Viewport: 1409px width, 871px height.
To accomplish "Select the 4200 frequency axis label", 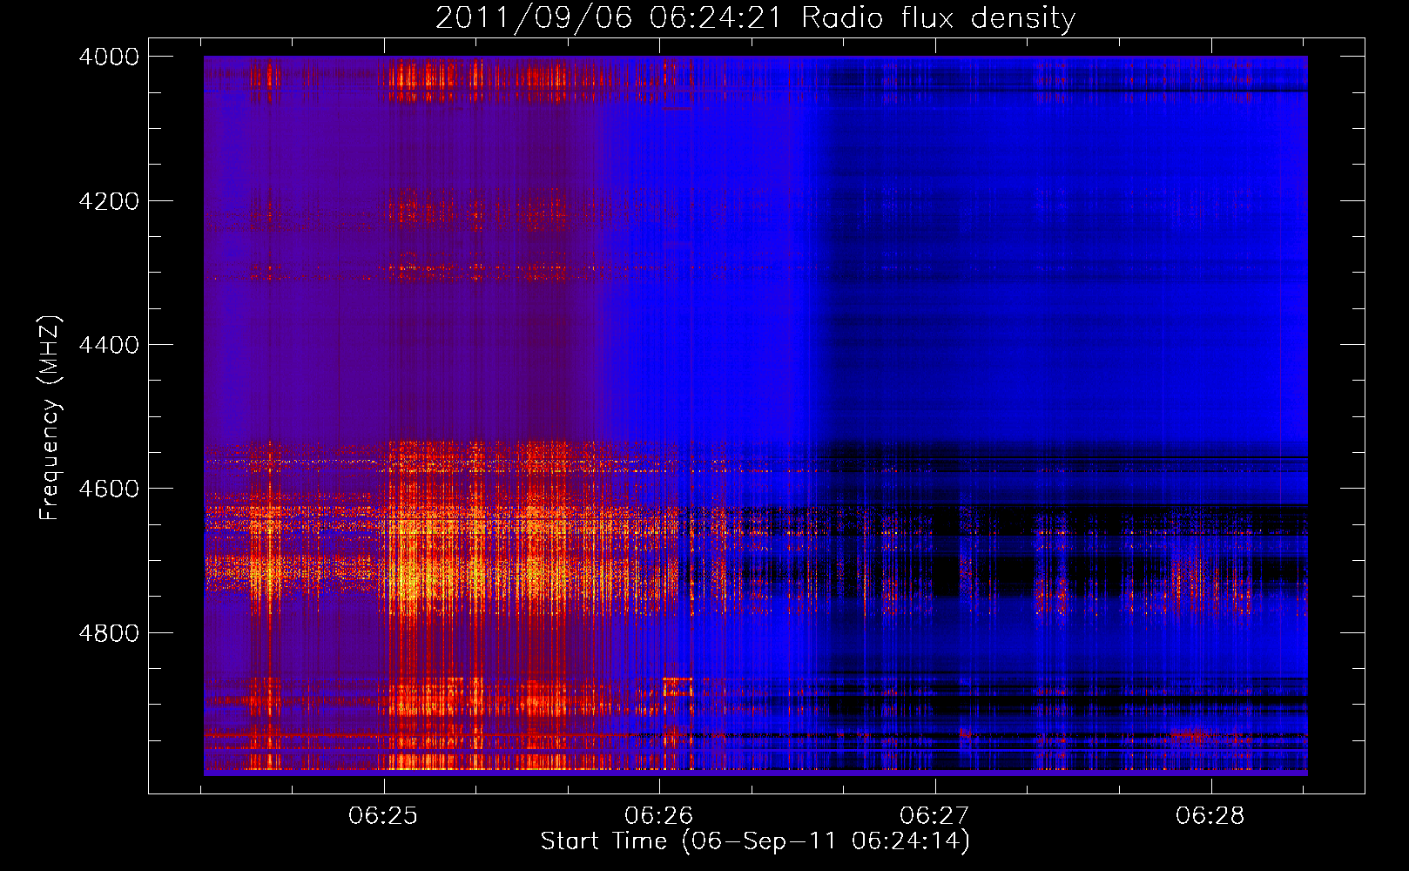I will point(109,201).
